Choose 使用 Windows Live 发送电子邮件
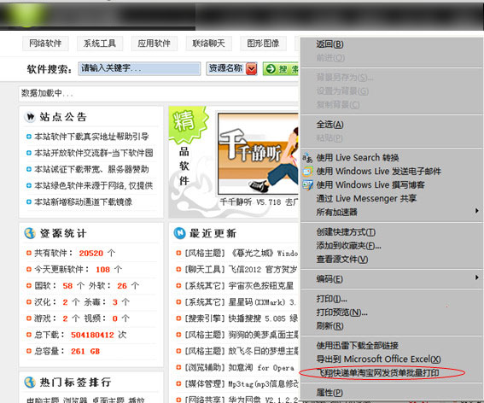Image resolution: width=484 pixels, height=403 pixels. 379,171
